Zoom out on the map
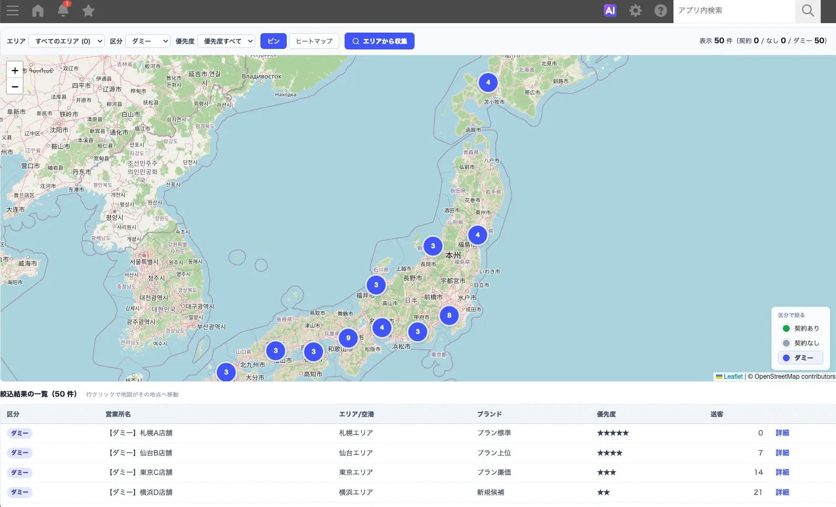Screen dimensions: 836x507 pyautogui.click(x=15, y=87)
